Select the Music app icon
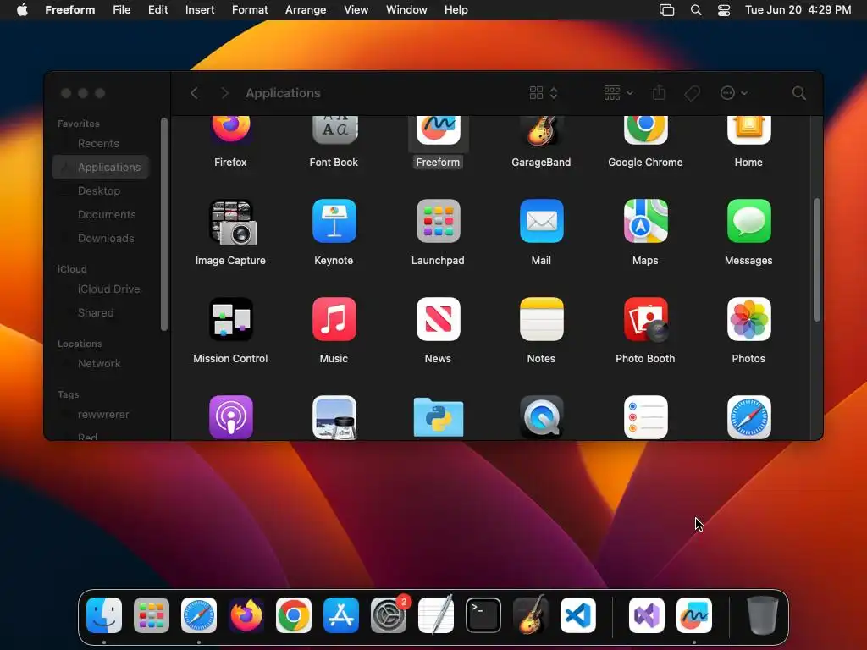This screenshot has width=867, height=650. (x=334, y=319)
